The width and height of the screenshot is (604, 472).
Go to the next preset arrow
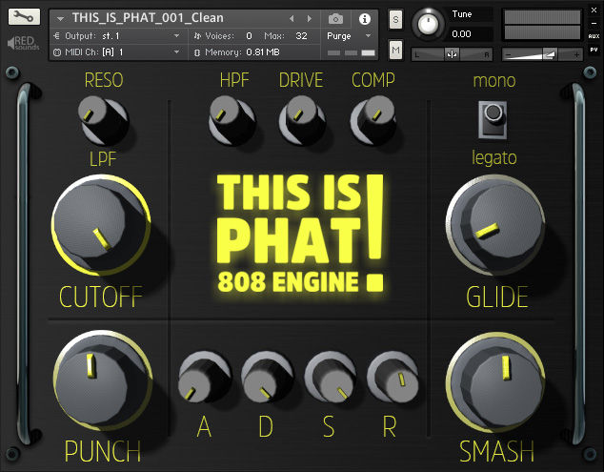click(309, 18)
